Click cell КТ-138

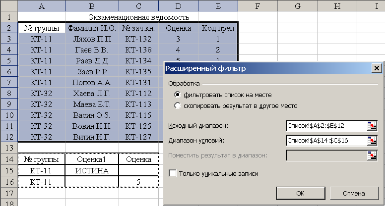(139, 50)
